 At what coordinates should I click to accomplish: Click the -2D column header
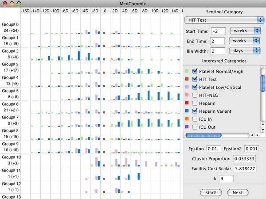click(x=95, y=11)
